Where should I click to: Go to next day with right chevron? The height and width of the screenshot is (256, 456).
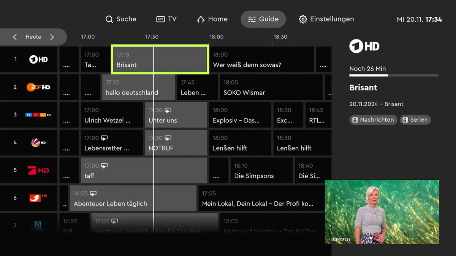[x=52, y=37]
